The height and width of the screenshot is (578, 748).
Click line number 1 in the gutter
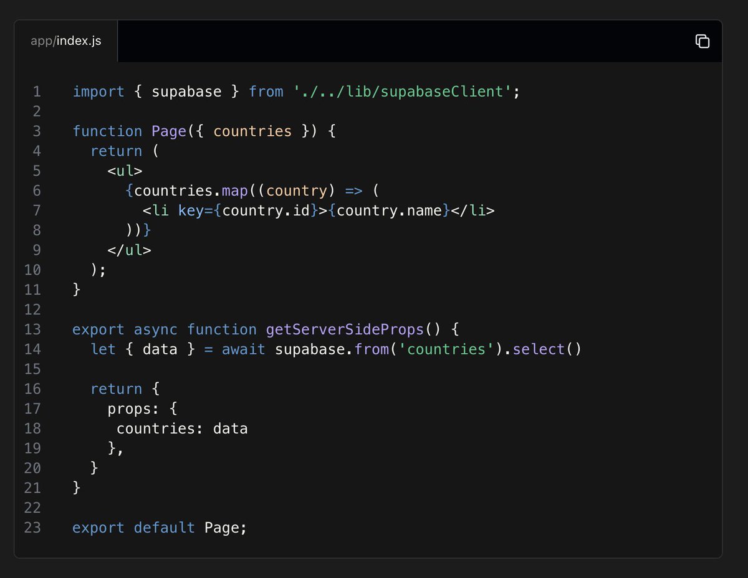pyautogui.click(x=36, y=91)
